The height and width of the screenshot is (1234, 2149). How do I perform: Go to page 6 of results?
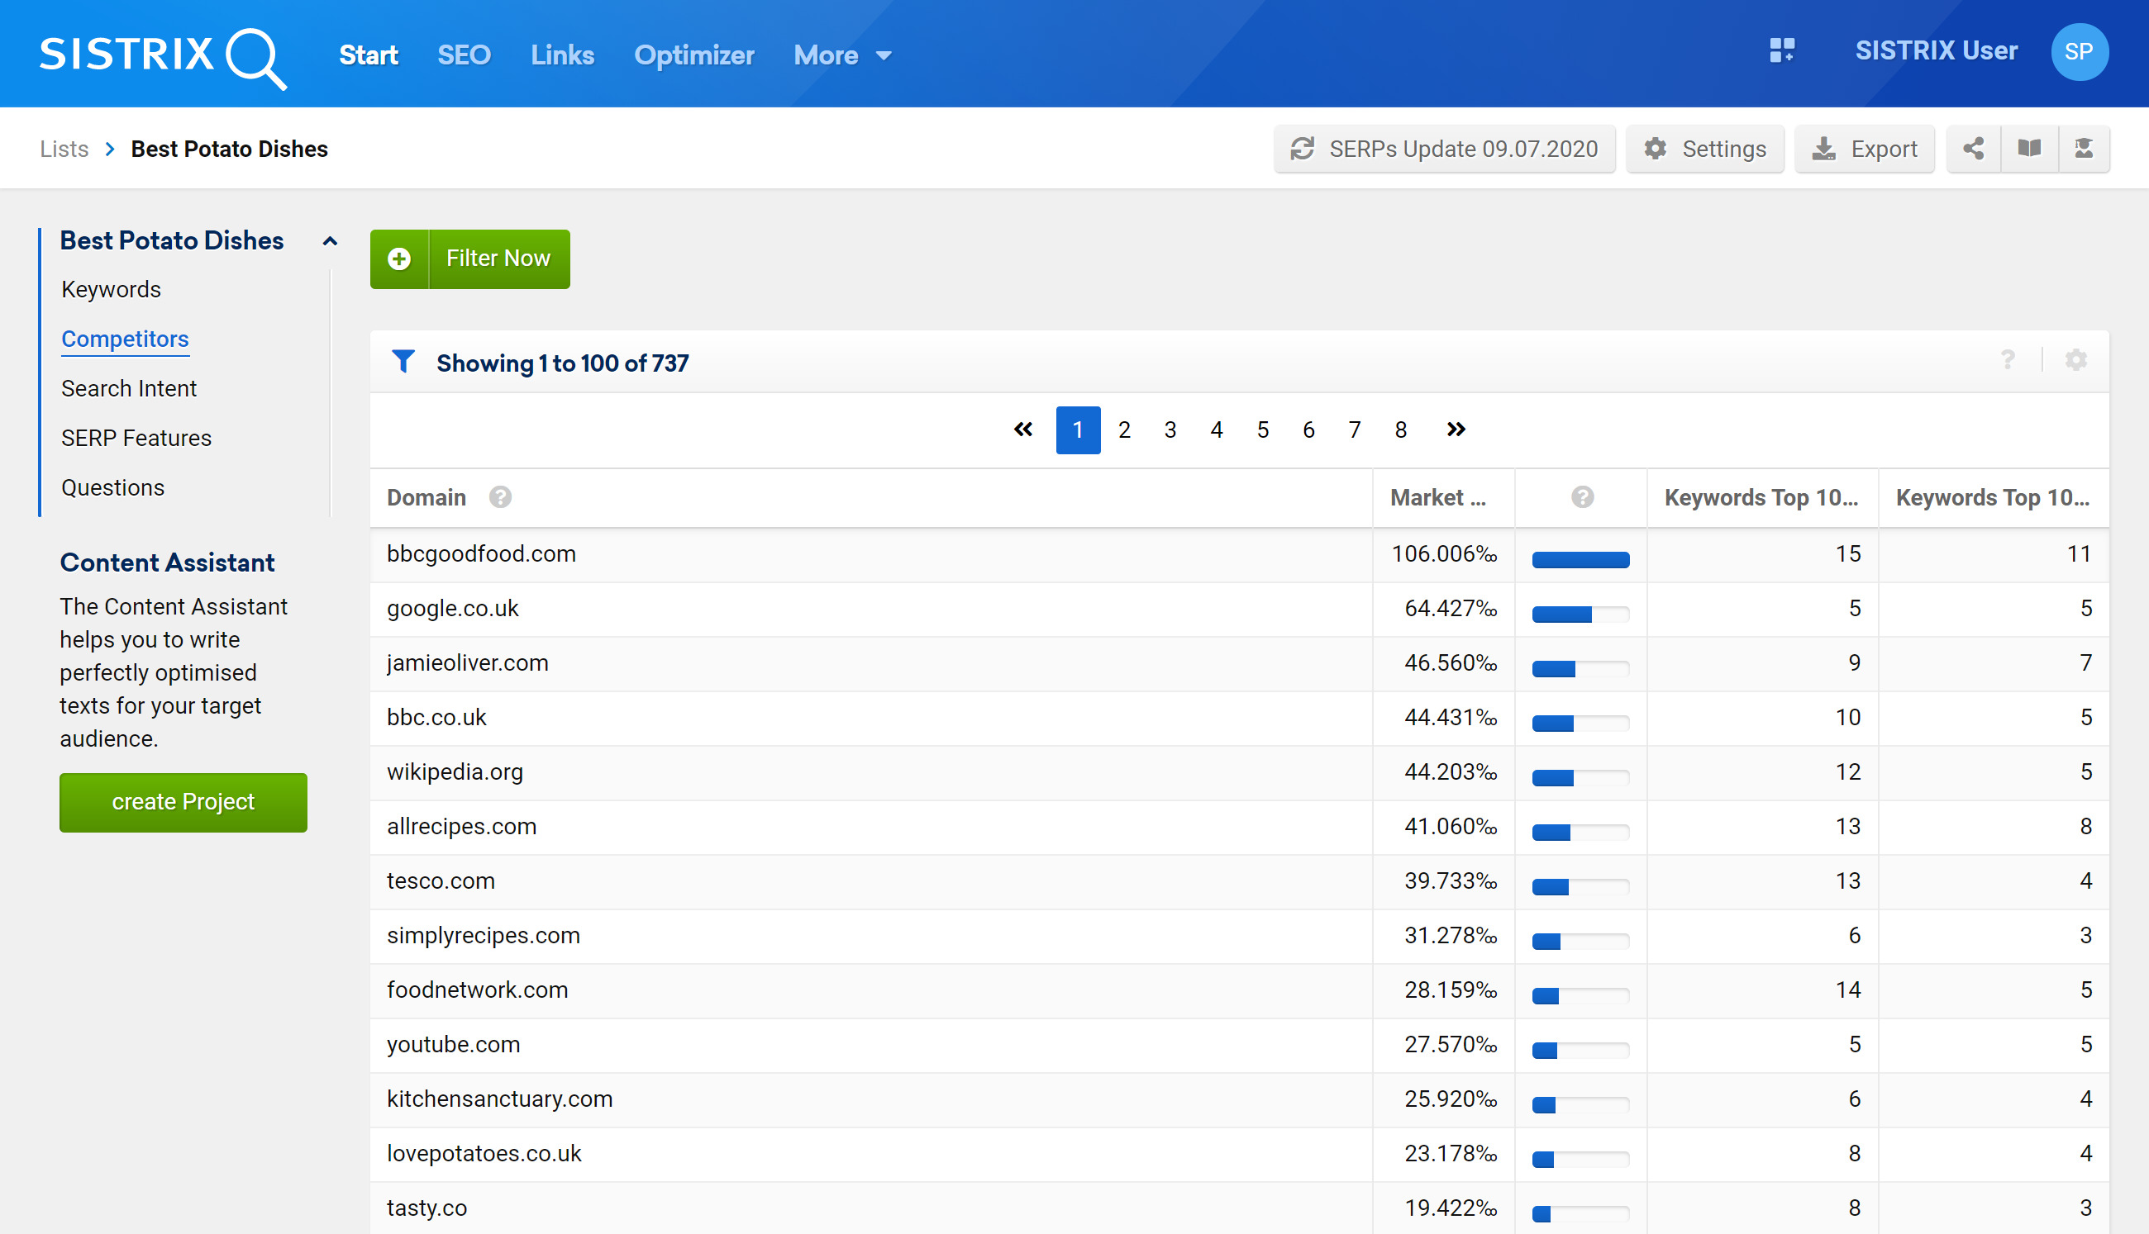coord(1308,430)
